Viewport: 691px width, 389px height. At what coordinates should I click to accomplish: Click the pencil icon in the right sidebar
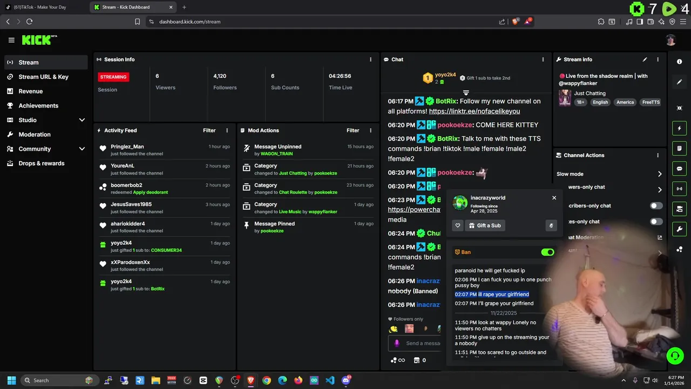(680, 82)
